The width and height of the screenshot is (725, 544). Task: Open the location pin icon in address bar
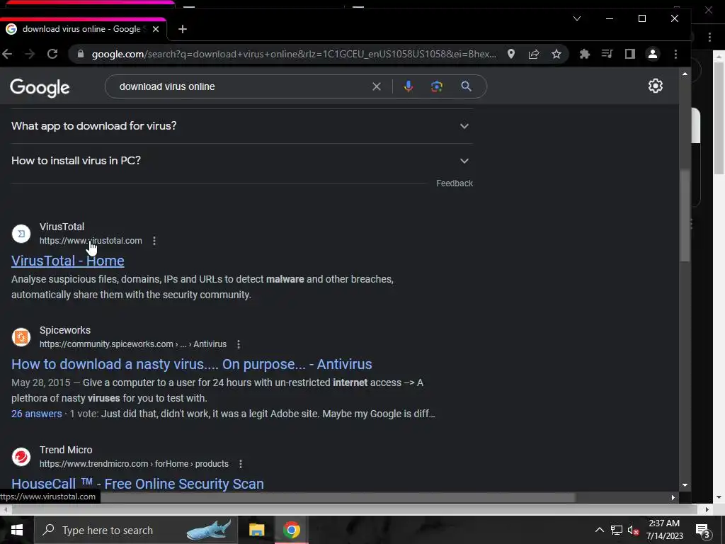coord(511,54)
